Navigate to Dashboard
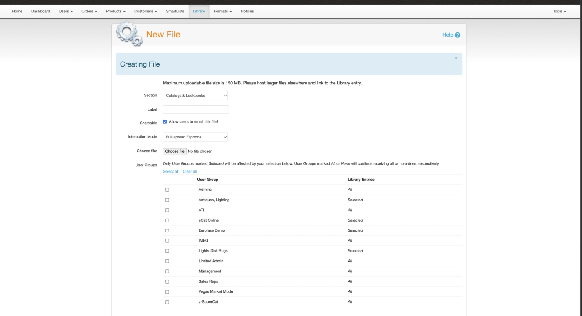 coord(40,11)
